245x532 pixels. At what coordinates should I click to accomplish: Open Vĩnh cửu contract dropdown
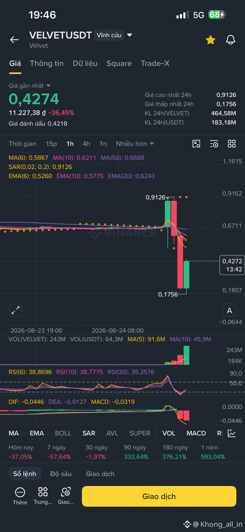coord(109,35)
